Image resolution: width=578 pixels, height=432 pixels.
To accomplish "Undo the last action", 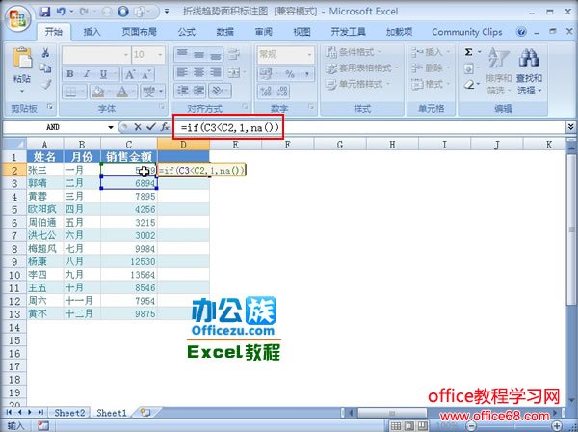I will pyautogui.click(x=61, y=12).
